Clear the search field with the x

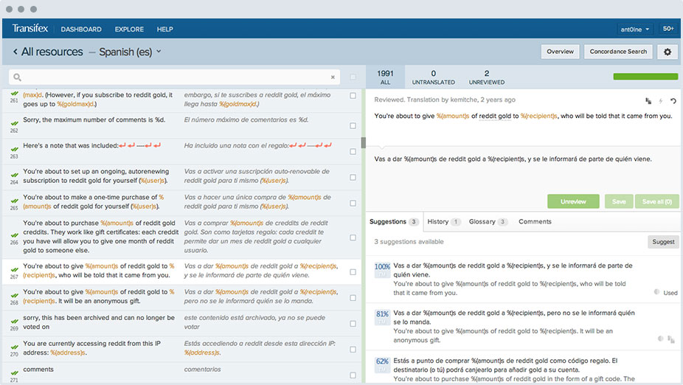click(333, 77)
